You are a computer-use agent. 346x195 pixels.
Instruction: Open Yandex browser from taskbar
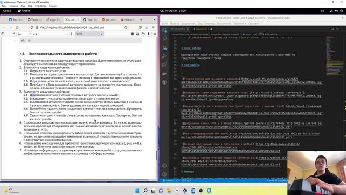(x=177, y=191)
